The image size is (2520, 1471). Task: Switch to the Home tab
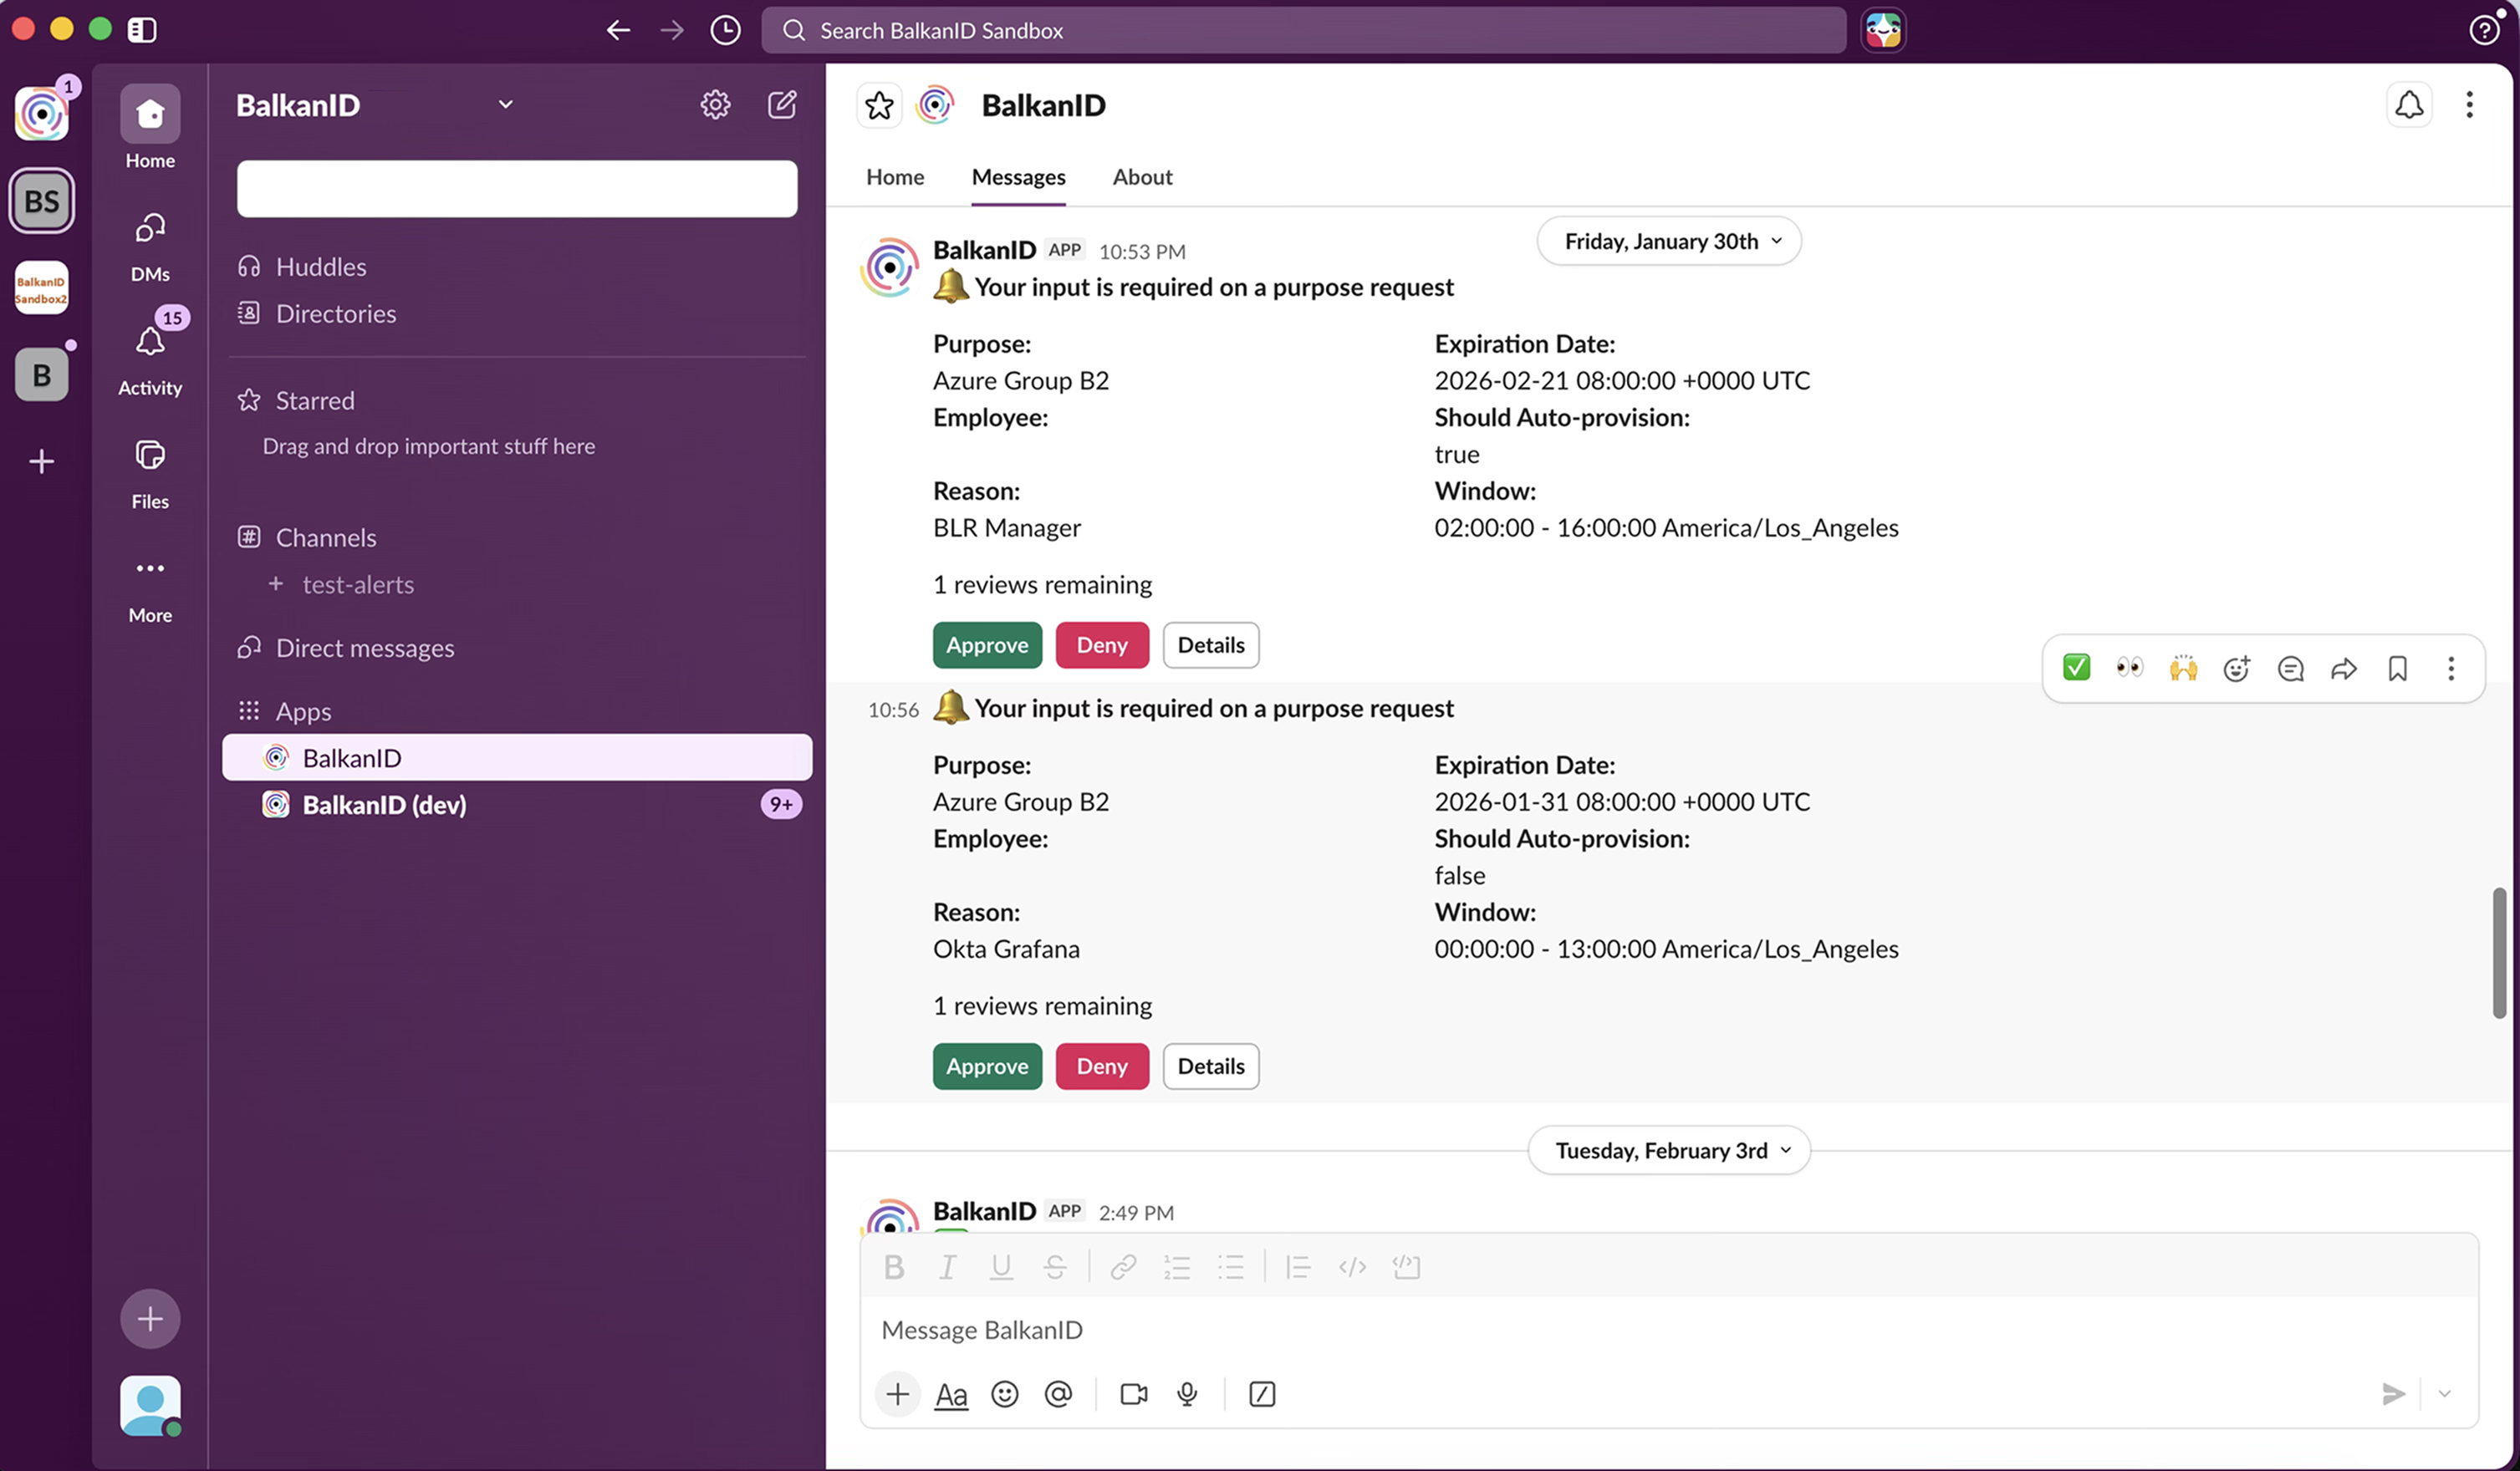[894, 177]
